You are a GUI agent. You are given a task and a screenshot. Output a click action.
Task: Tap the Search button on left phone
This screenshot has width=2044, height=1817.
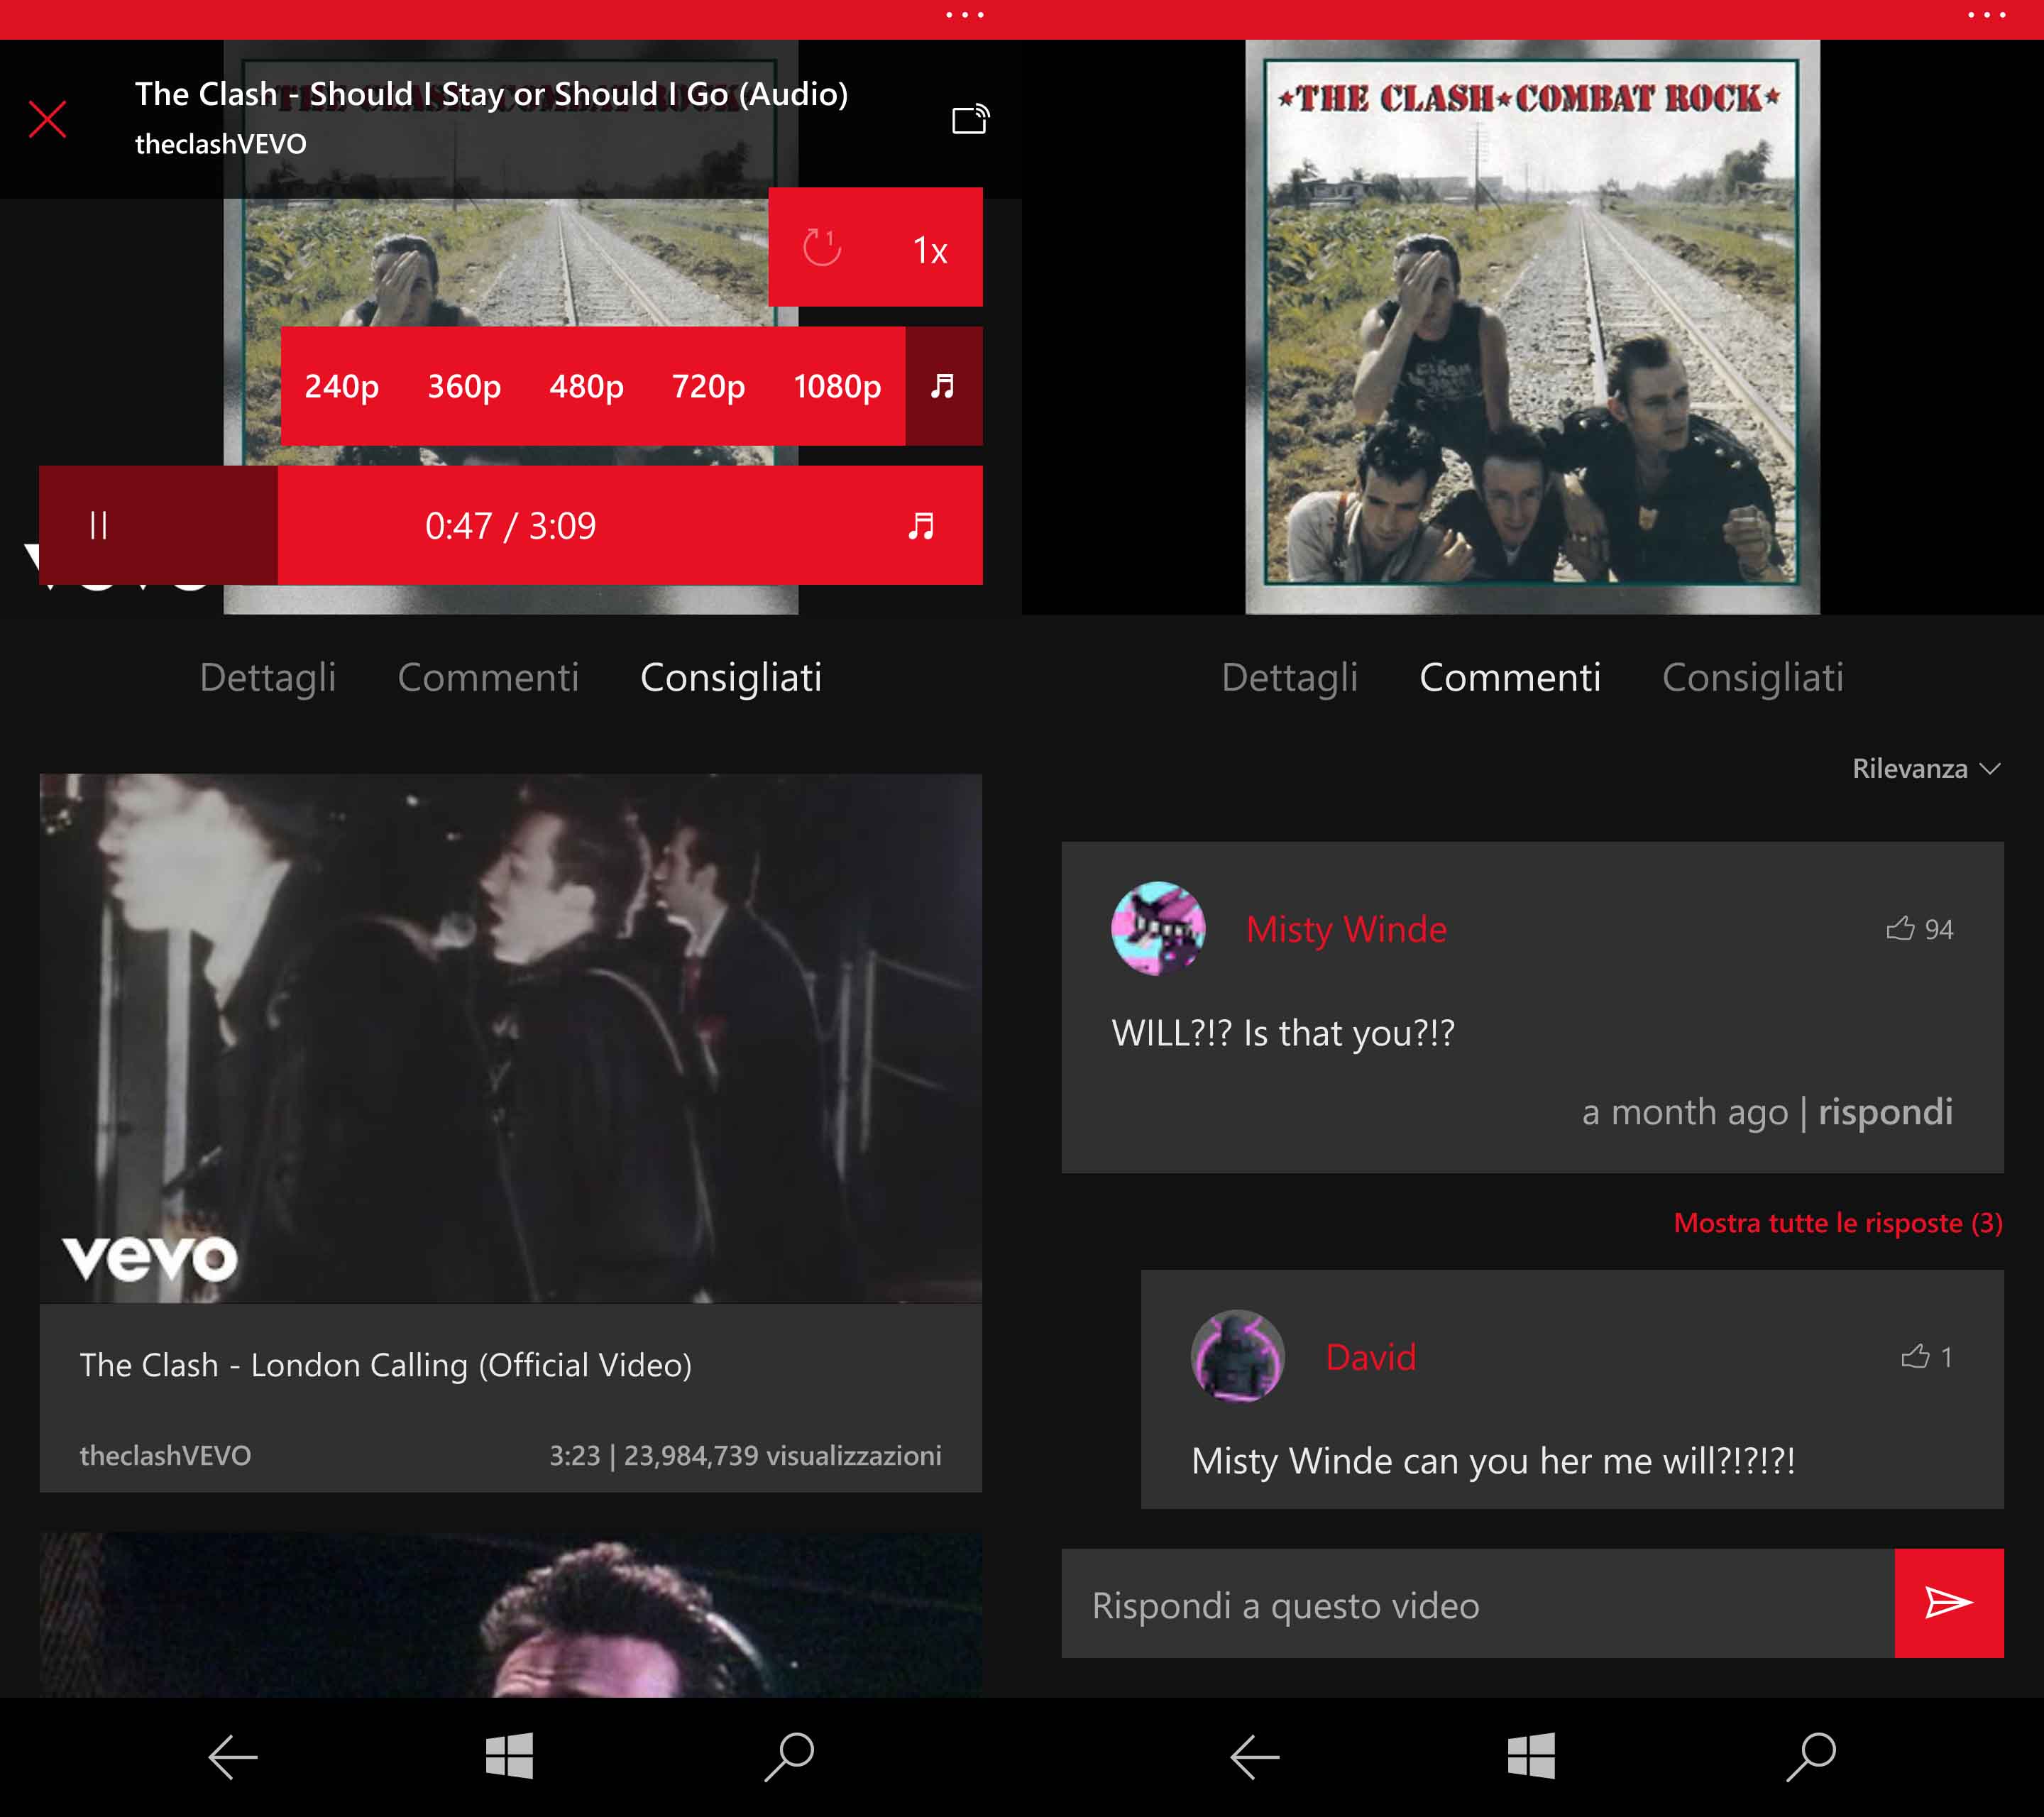[x=789, y=1756]
